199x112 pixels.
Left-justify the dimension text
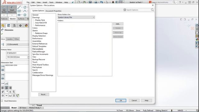(x=3, y=88)
